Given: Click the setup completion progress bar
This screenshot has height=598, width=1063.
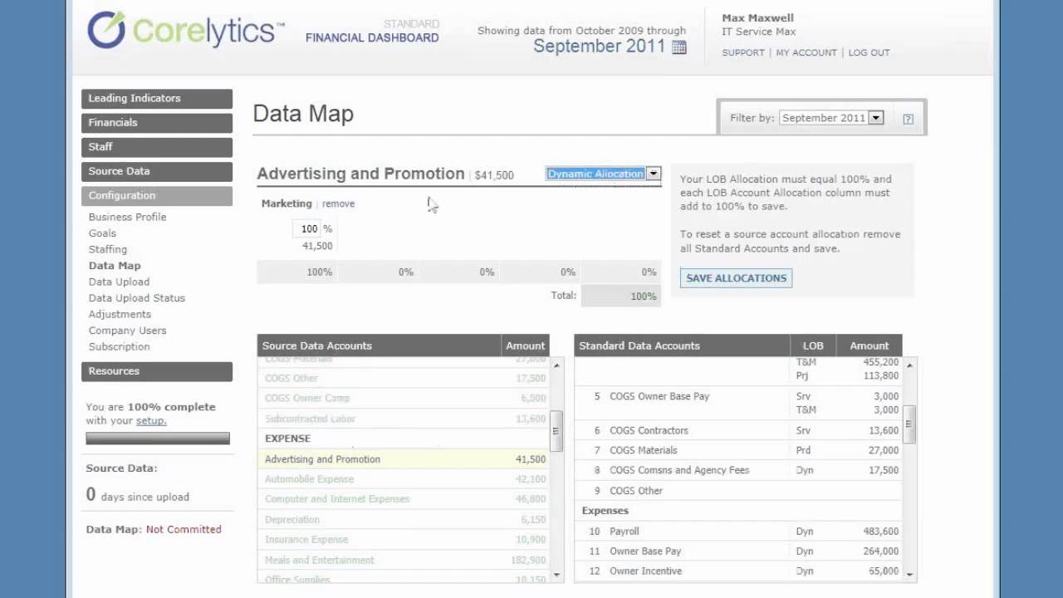Looking at the screenshot, I should coord(158,438).
